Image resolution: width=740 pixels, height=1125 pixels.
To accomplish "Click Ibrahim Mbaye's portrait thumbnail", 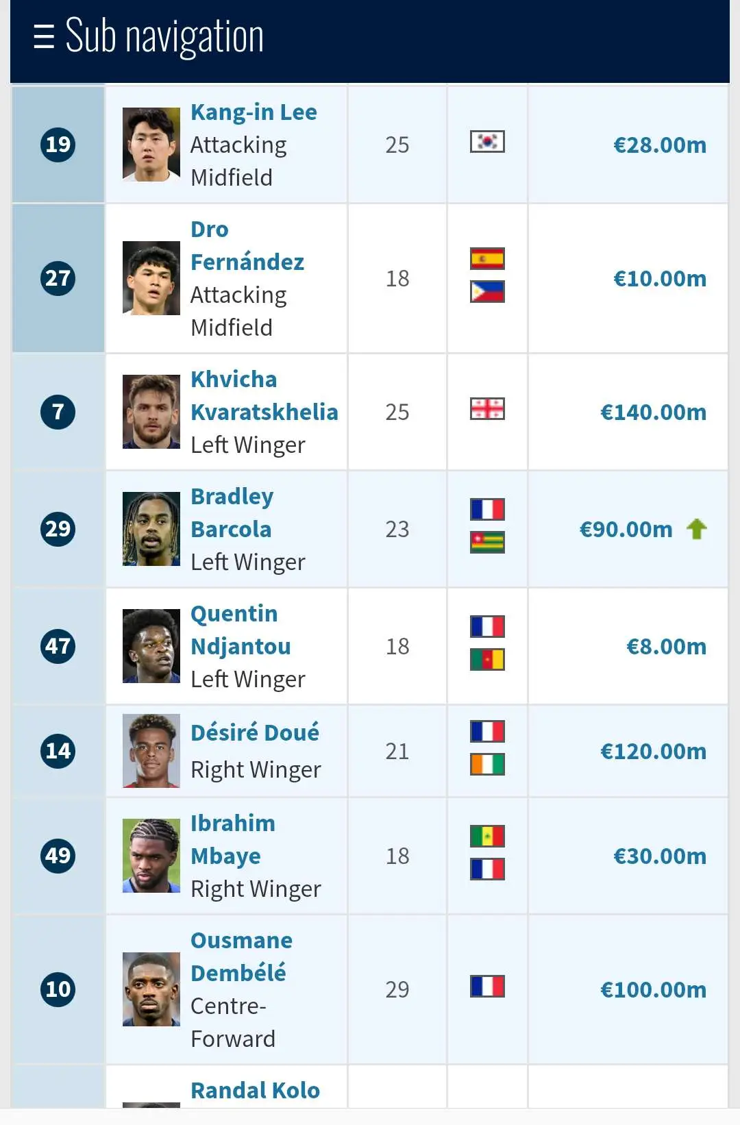I will point(151,856).
